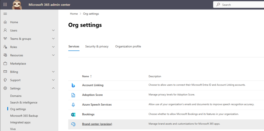Expand the Roles section chevron
This screenshot has height=131, width=264.
(53, 47)
